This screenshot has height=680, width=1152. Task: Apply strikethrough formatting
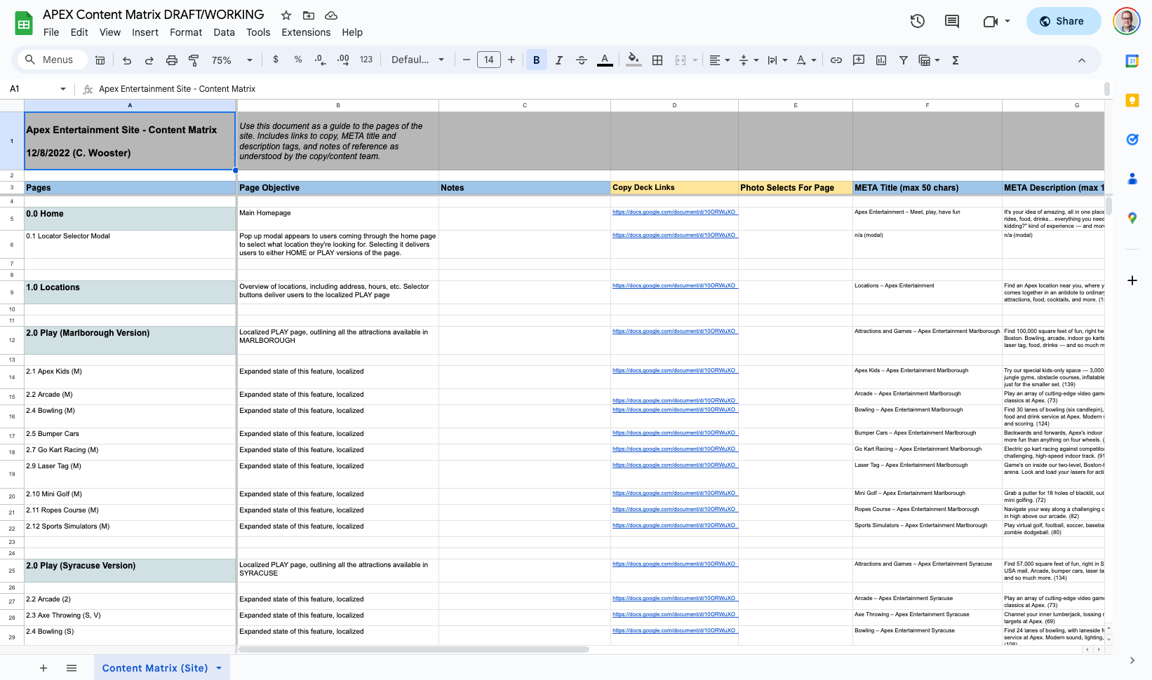(x=582, y=60)
